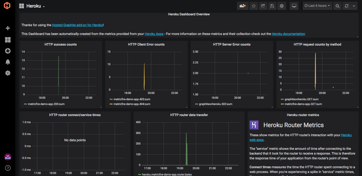
Task: Open the HTTP router data transfer panel menu
Action: coord(189,115)
